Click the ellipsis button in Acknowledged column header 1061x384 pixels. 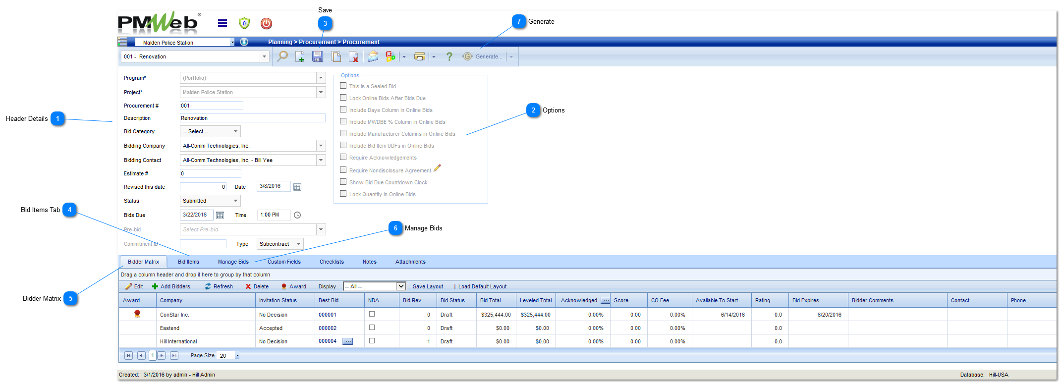coord(606,300)
